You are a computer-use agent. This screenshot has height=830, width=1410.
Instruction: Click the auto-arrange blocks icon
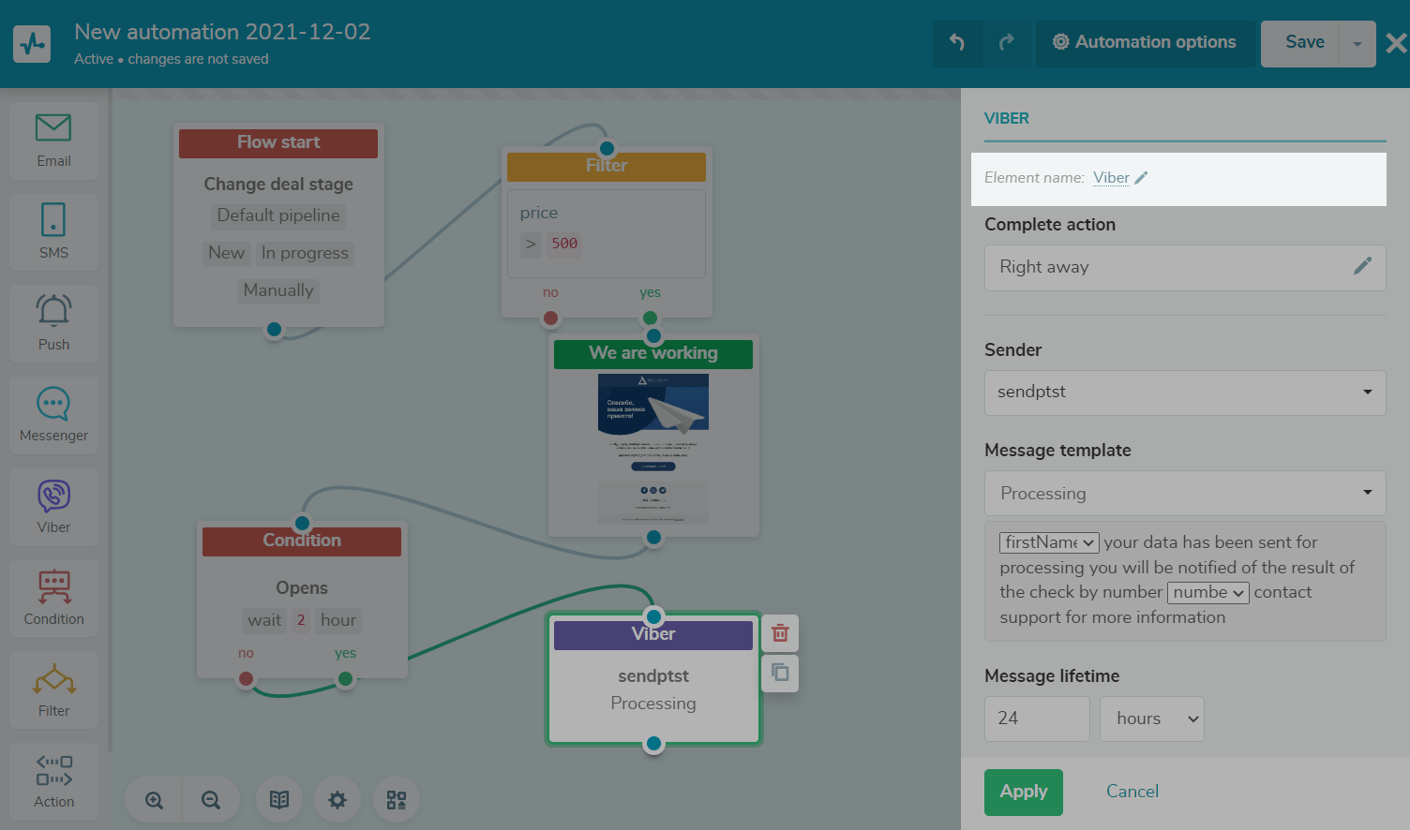click(x=397, y=800)
